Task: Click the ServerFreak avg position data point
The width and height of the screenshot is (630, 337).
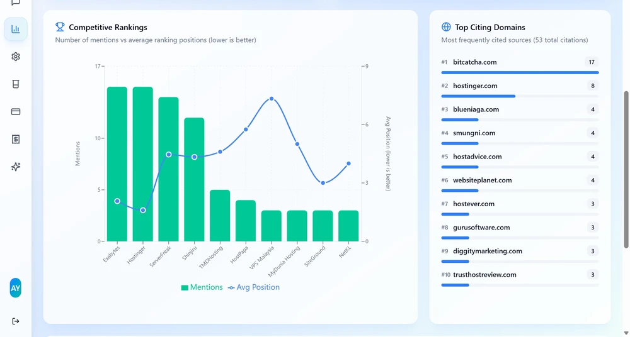Action: pyautogui.click(x=169, y=155)
